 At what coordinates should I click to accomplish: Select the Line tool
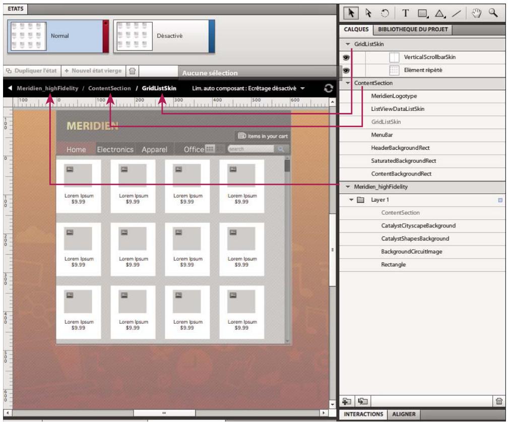(x=457, y=13)
